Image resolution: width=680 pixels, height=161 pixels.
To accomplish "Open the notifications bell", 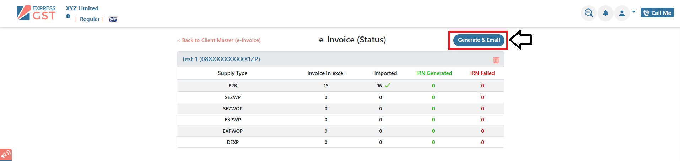I will click(605, 13).
